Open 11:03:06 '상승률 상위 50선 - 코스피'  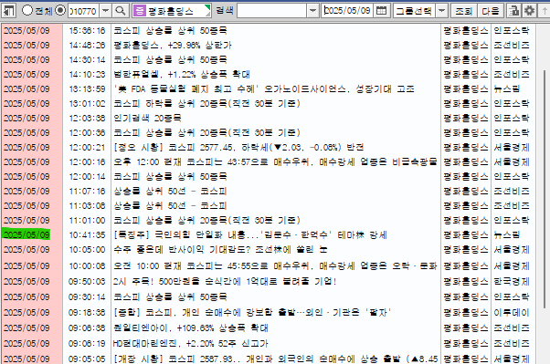(170, 205)
